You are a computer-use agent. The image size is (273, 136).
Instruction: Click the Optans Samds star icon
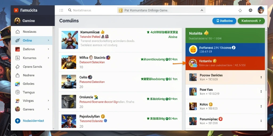pyautogui.click(x=18, y=67)
